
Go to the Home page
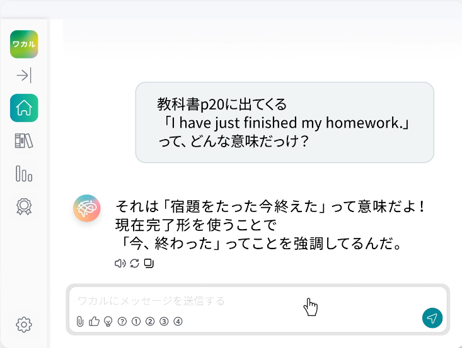(24, 108)
